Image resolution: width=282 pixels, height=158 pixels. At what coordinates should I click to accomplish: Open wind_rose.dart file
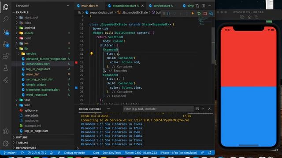37,95
